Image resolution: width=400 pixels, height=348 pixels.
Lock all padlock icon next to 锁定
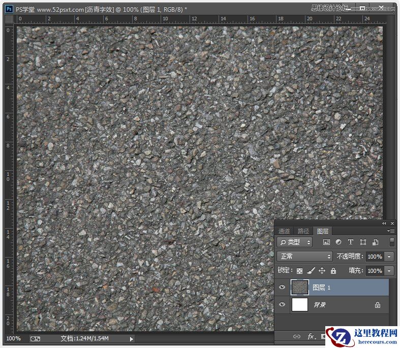click(333, 270)
